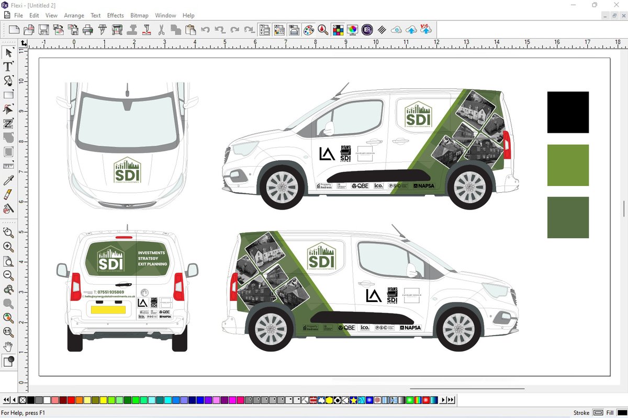Screen dimensions: 628x418
Task: Select the Text tool
Action: (8, 67)
